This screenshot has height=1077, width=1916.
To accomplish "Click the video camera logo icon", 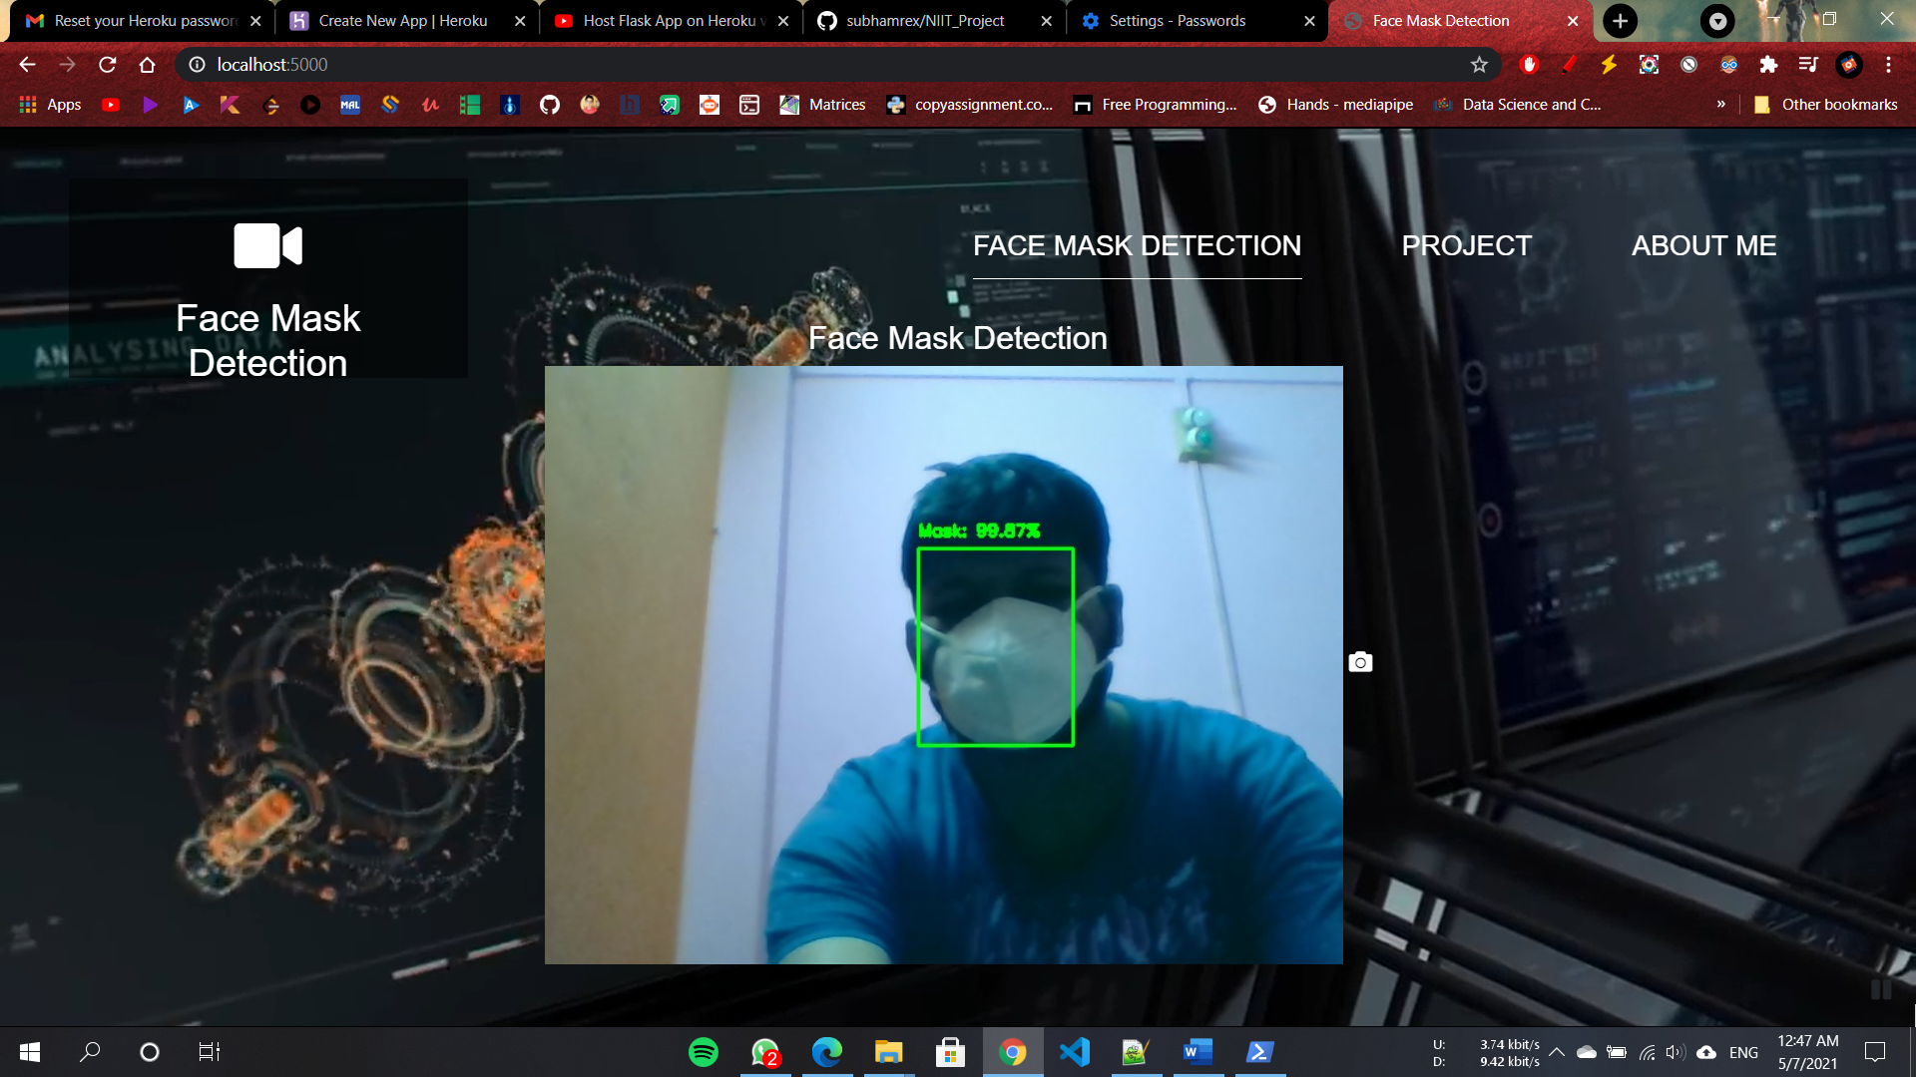I will click(267, 245).
